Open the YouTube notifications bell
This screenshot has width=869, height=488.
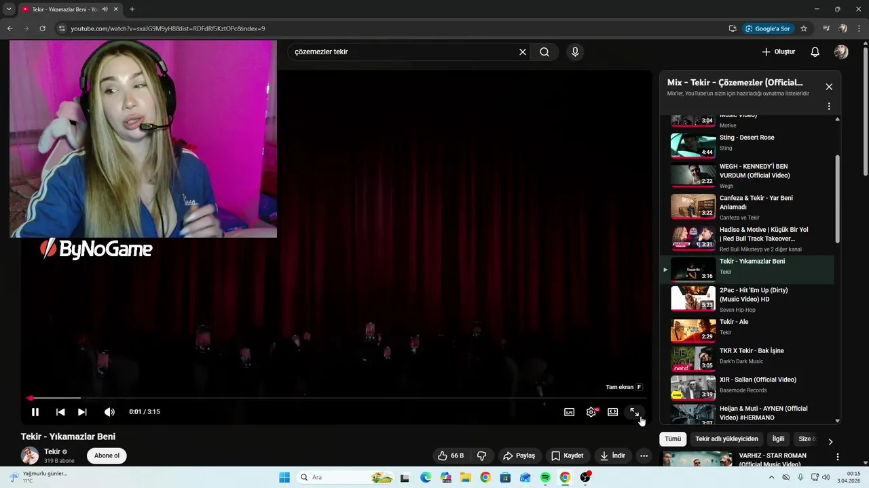tap(815, 52)
